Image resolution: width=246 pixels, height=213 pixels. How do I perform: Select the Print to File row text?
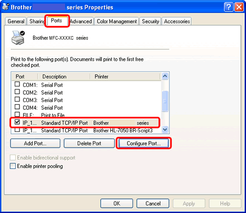53,115
